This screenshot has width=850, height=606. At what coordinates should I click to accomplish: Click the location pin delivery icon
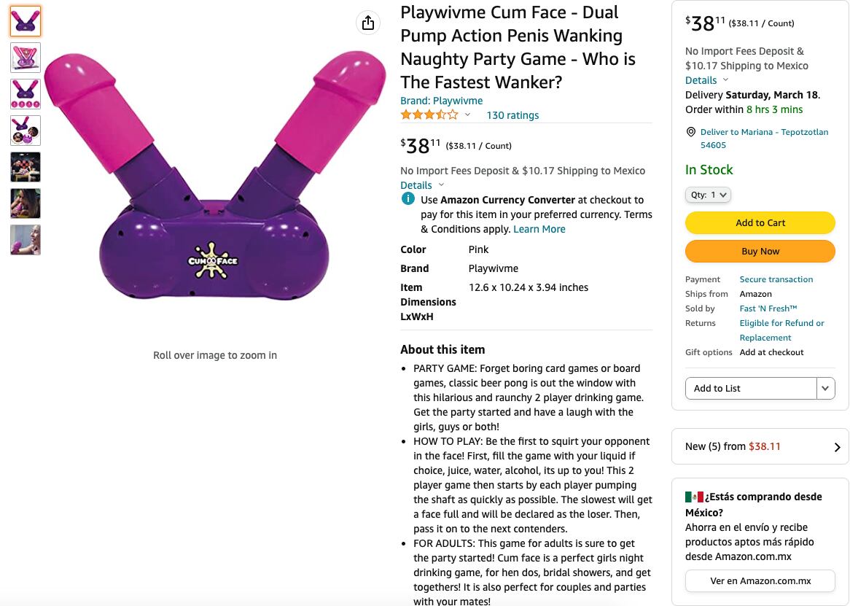tap(691, 132)
